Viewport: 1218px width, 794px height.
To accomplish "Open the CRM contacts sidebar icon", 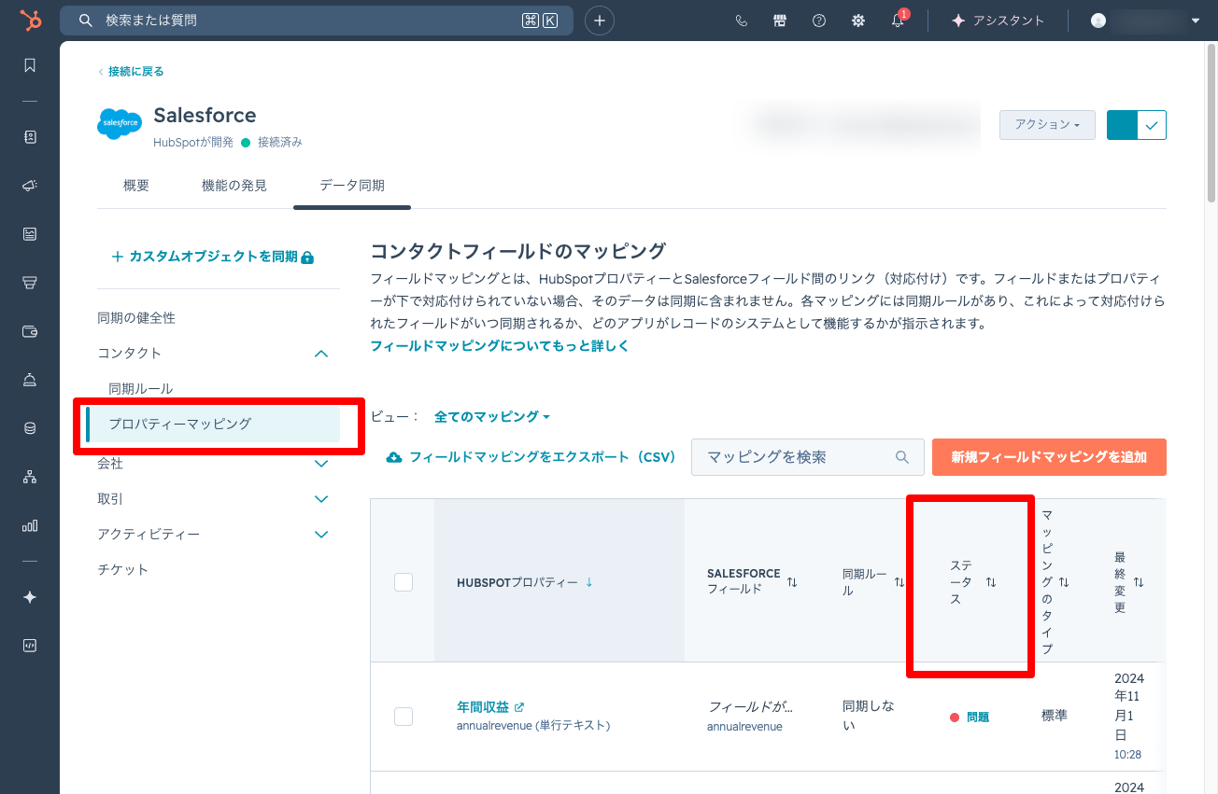I will click(x=30, y=137).
